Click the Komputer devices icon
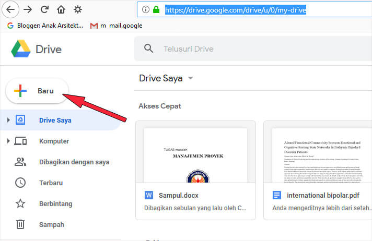Viewport: 372px width, 241px height. pos(20,141)
